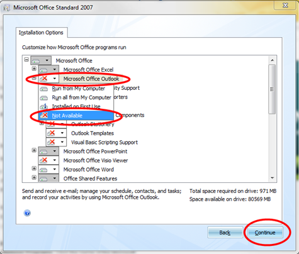Open the Outlook Templates install dropdown
The width and height of the screenshot is (299, 254).
(56, 133)
